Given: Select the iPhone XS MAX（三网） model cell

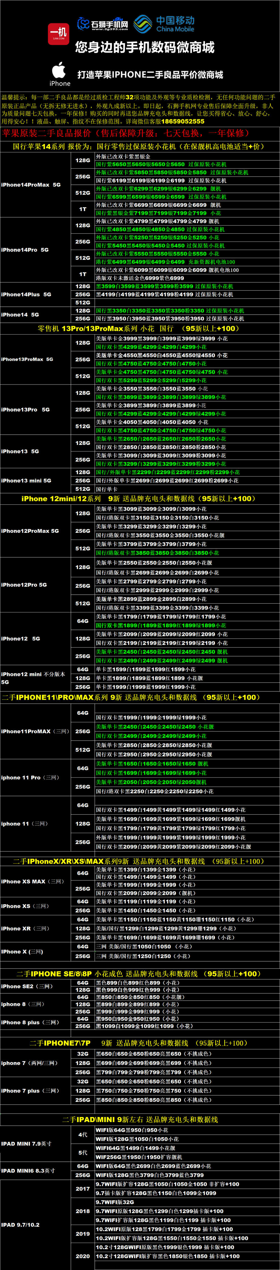Looking at the screenshot, I should [x=35, y=881].
